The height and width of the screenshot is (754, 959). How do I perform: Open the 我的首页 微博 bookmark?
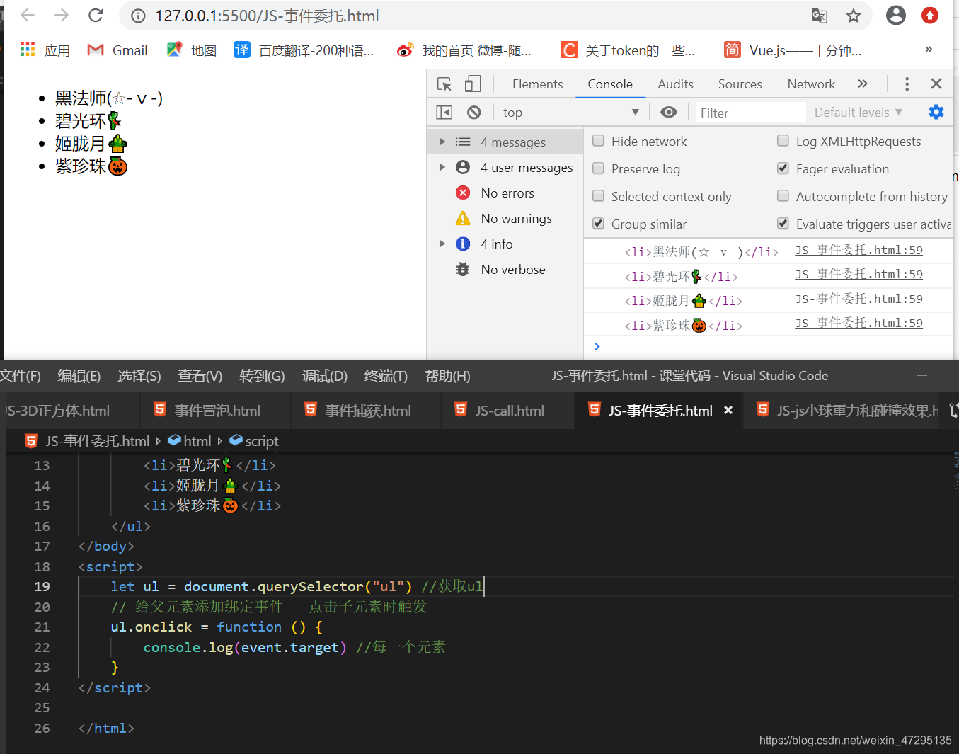click(464, 50)
